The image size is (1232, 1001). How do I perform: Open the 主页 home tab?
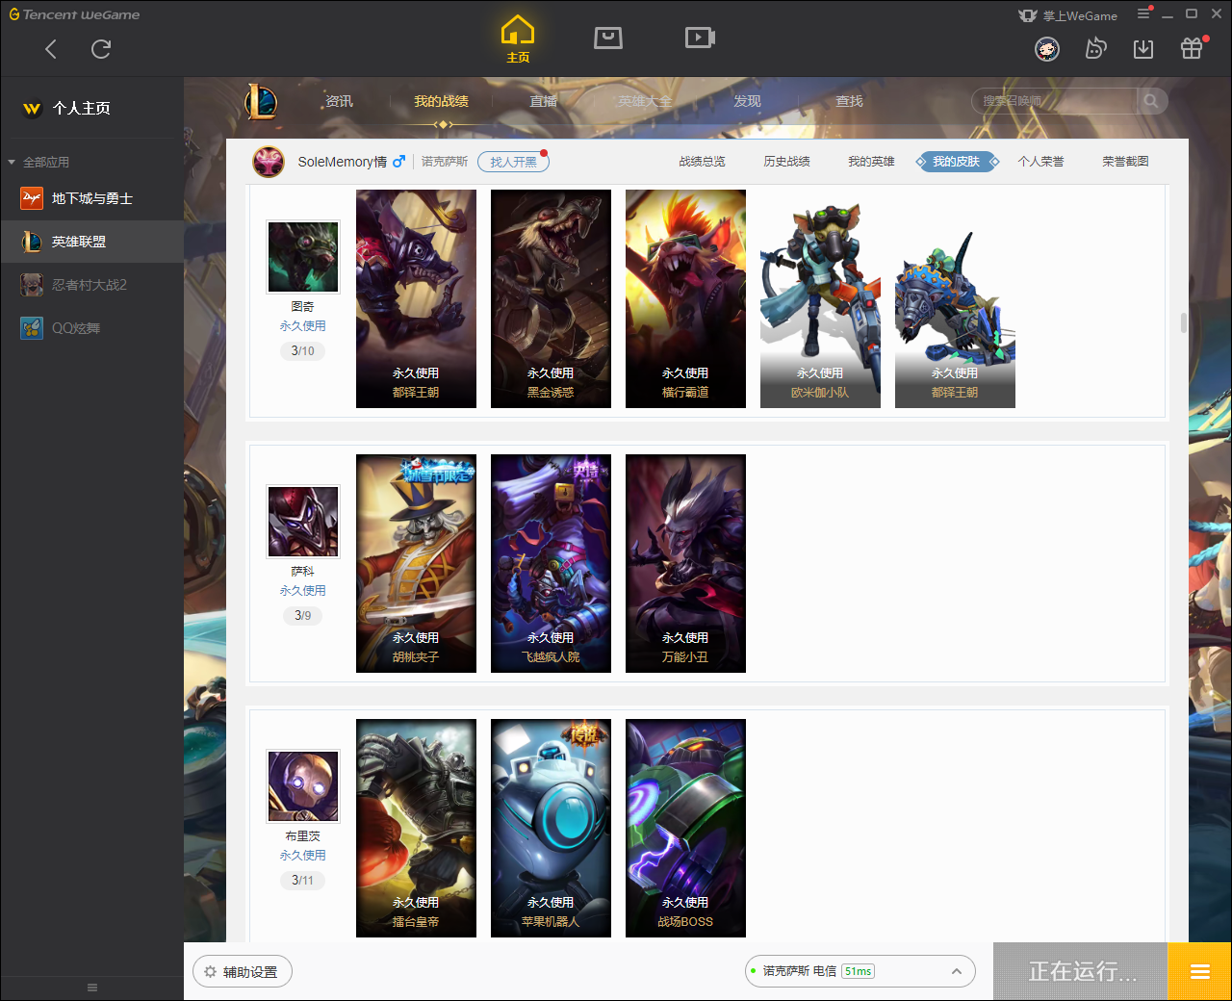coord(518,39)
